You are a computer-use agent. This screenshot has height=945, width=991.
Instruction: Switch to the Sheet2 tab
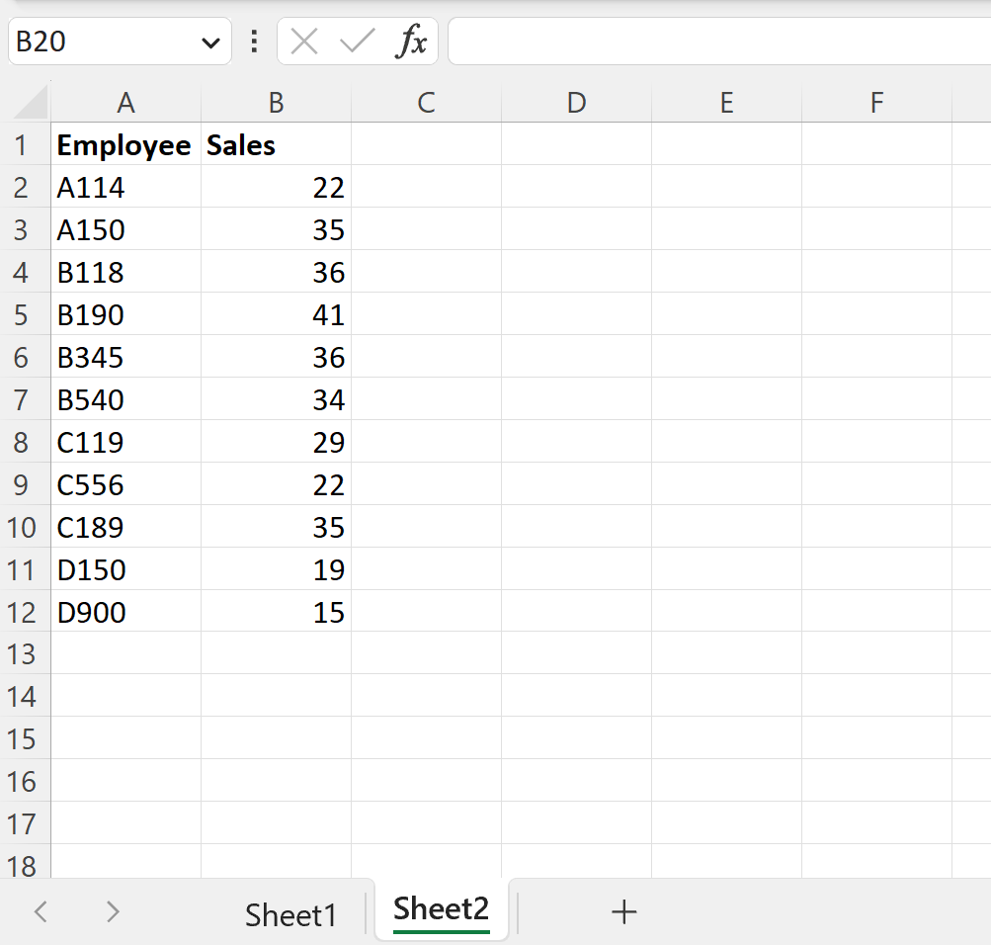(x=441, y=909)
